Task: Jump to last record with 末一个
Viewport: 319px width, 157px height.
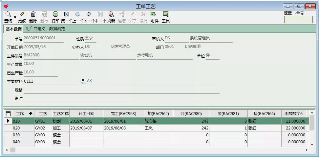Action: point(100,14)
